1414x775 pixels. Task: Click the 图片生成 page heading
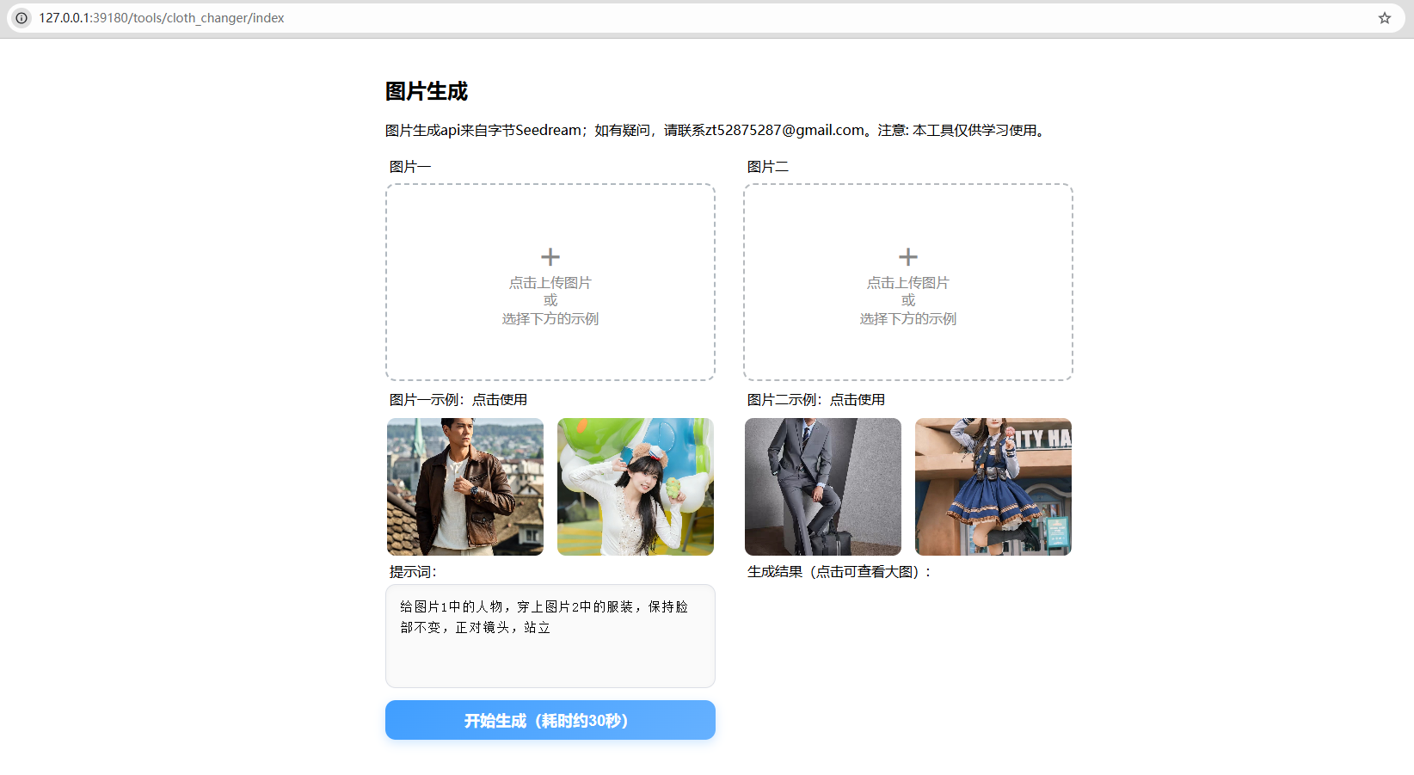(427, 91)
